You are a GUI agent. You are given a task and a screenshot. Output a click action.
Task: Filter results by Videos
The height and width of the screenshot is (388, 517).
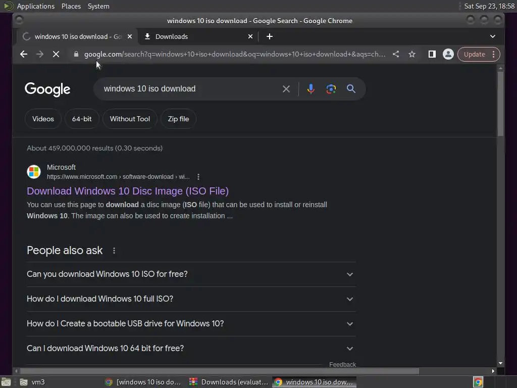tap(43, 119)
